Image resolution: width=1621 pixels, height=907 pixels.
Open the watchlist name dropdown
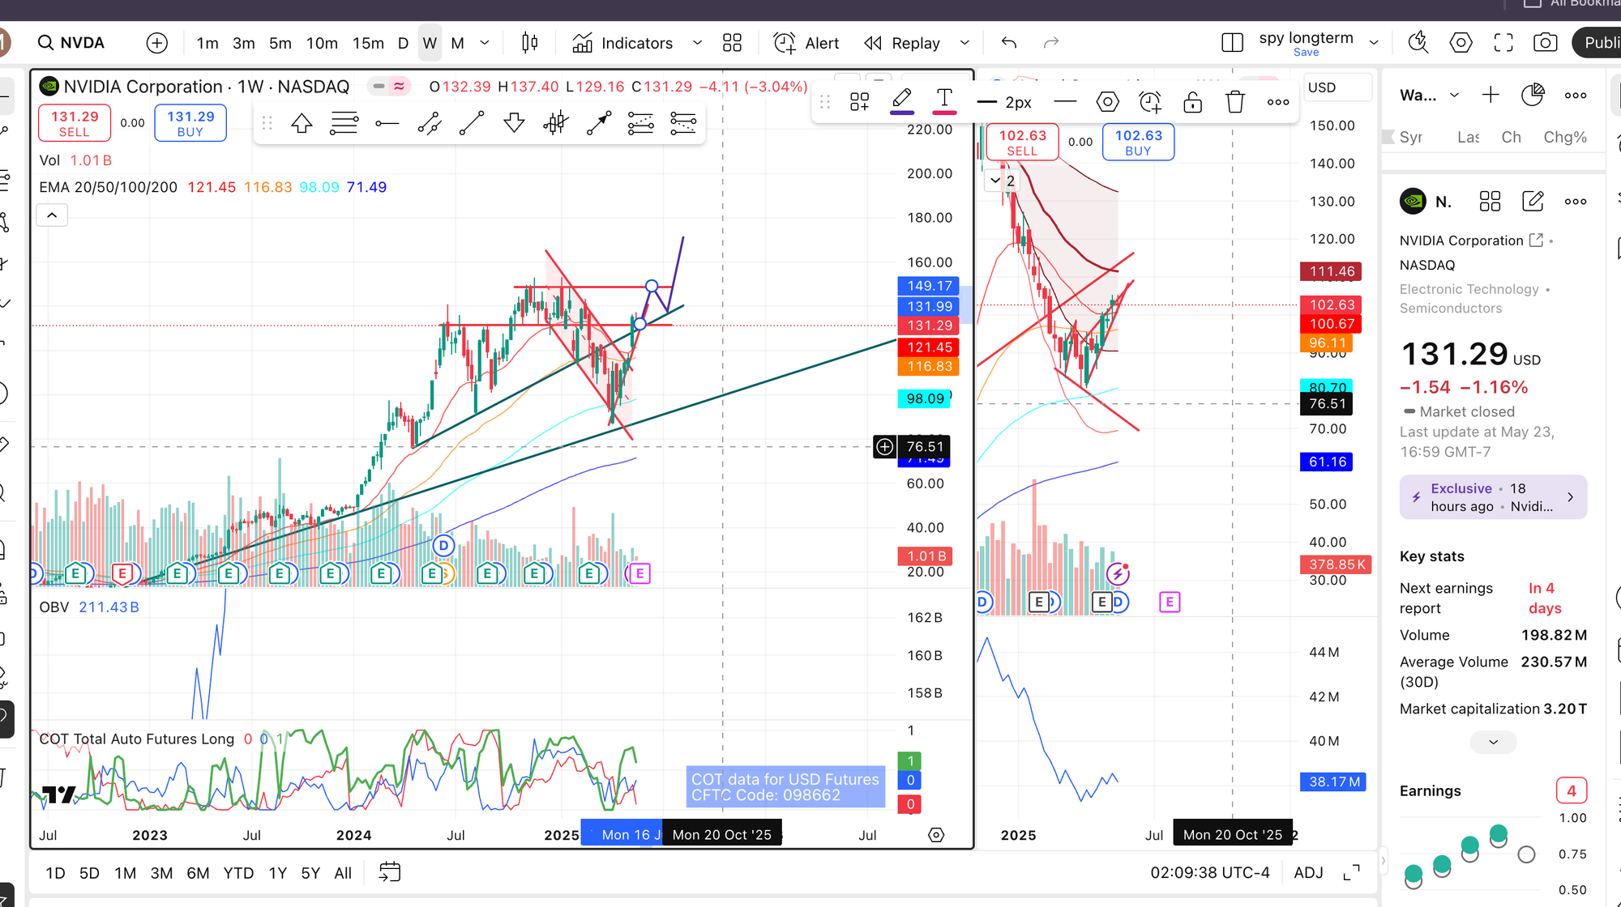pyautogui.click(x=1454, y=95)
